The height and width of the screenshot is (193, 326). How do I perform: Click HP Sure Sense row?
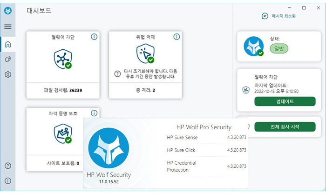click(x=206, y=137)
